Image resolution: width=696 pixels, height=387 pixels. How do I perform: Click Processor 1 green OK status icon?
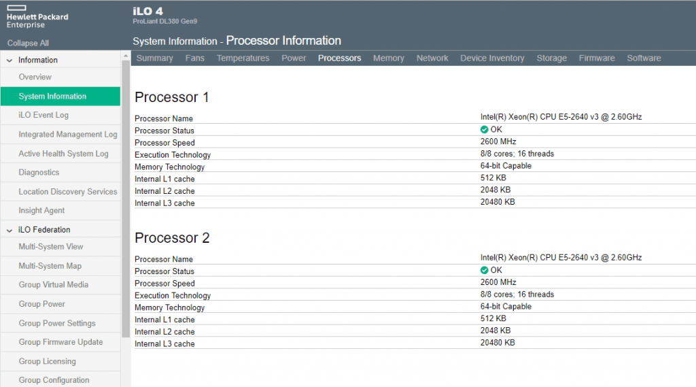click(x=484, y=129)
